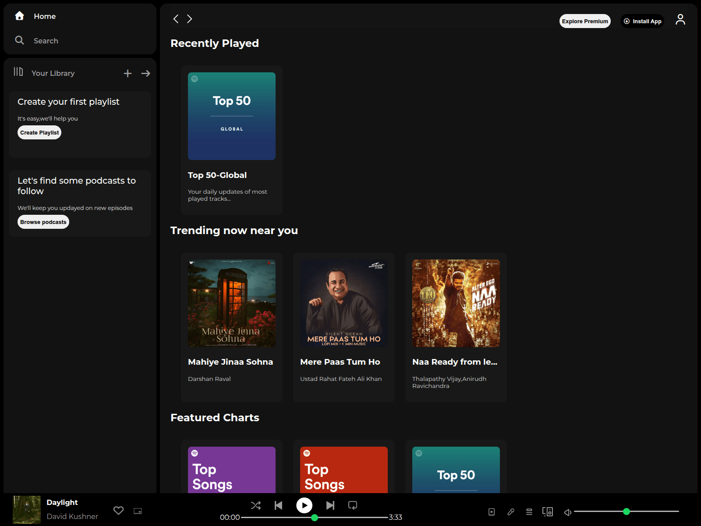Toggle shuffle playback
The image size is (701, 526).
click(x=256, y=505)
